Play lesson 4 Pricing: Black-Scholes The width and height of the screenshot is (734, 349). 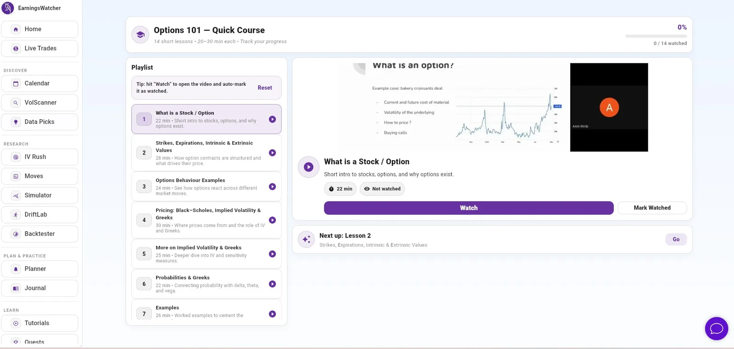[x=272, y=220]
